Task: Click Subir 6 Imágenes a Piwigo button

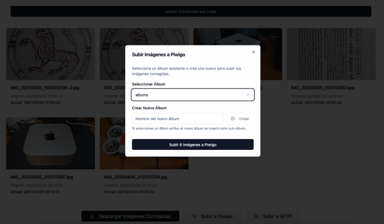Action: click(x=192, y=144)
